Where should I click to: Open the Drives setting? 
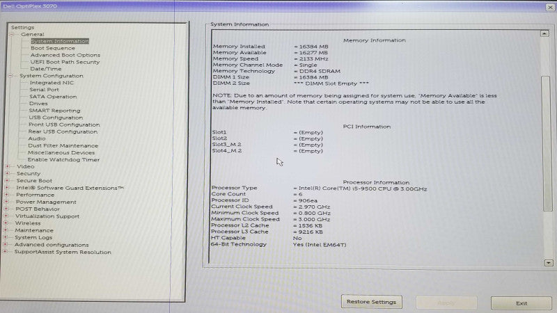coord(38,104)
